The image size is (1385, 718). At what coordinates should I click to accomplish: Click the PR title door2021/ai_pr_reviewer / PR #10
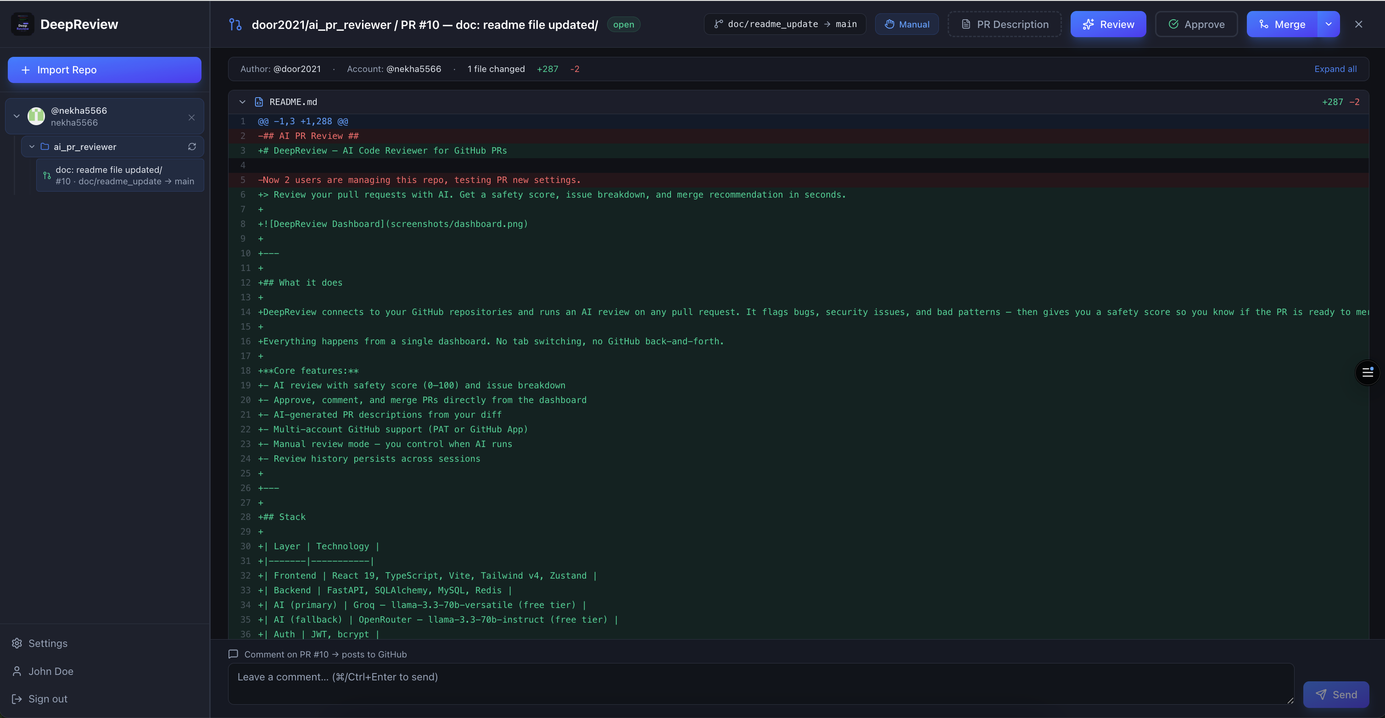pyautogui.click(x=425, y=25)
